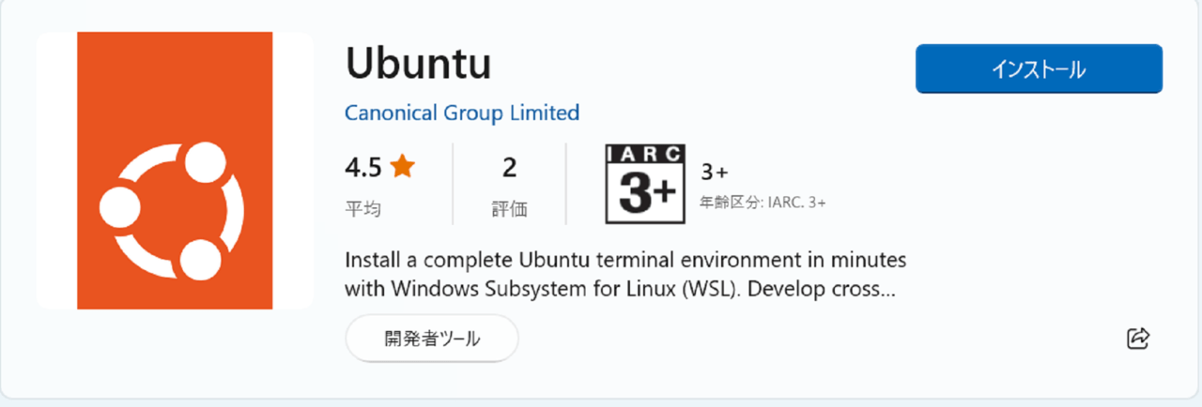1202x407 pixels.
Task: Click the 評価 label
Action: point(510,209)
